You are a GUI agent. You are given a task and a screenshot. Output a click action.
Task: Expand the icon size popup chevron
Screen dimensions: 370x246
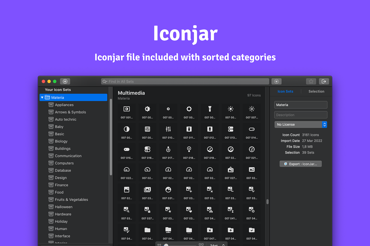click(224, 245)
